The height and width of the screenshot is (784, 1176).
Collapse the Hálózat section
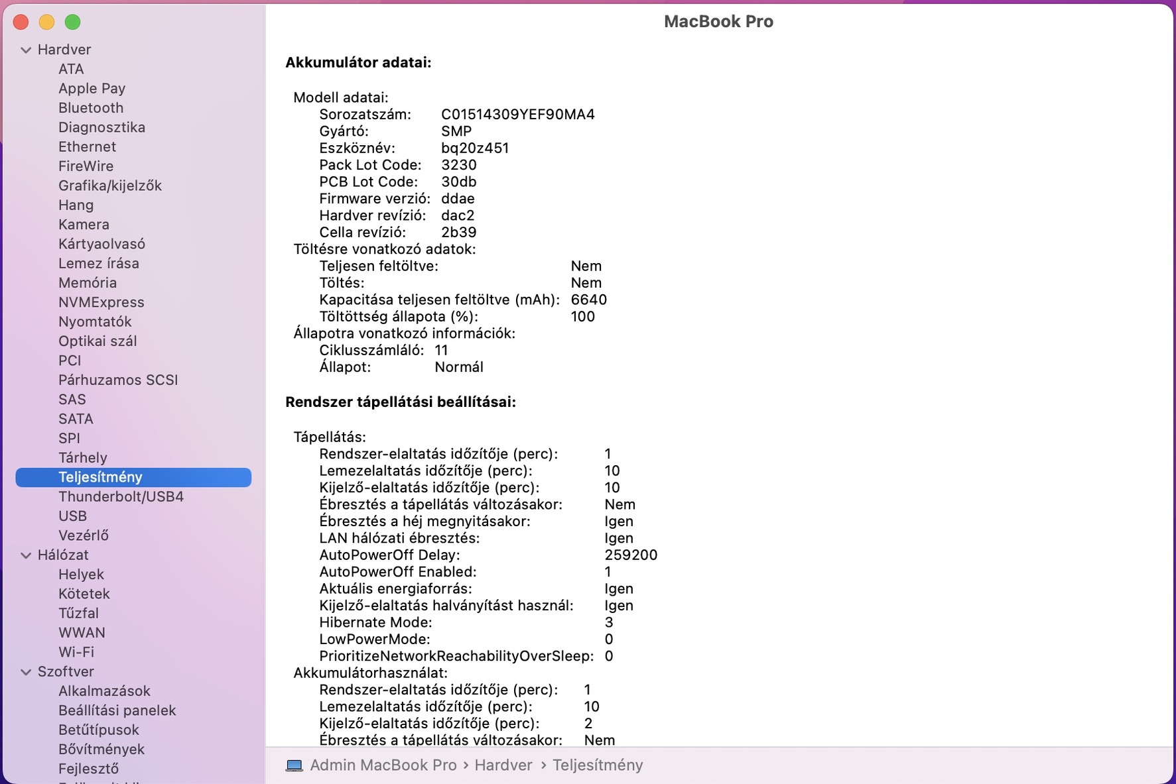[x=26, y=555]
